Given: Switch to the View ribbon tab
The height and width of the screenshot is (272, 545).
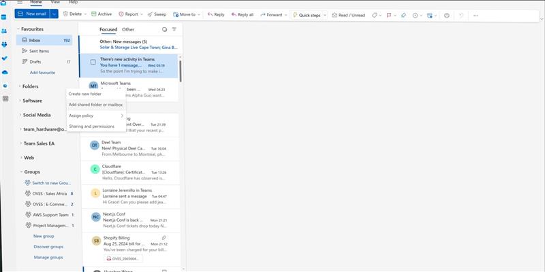Looking at the screenshot, I should 55,2.
